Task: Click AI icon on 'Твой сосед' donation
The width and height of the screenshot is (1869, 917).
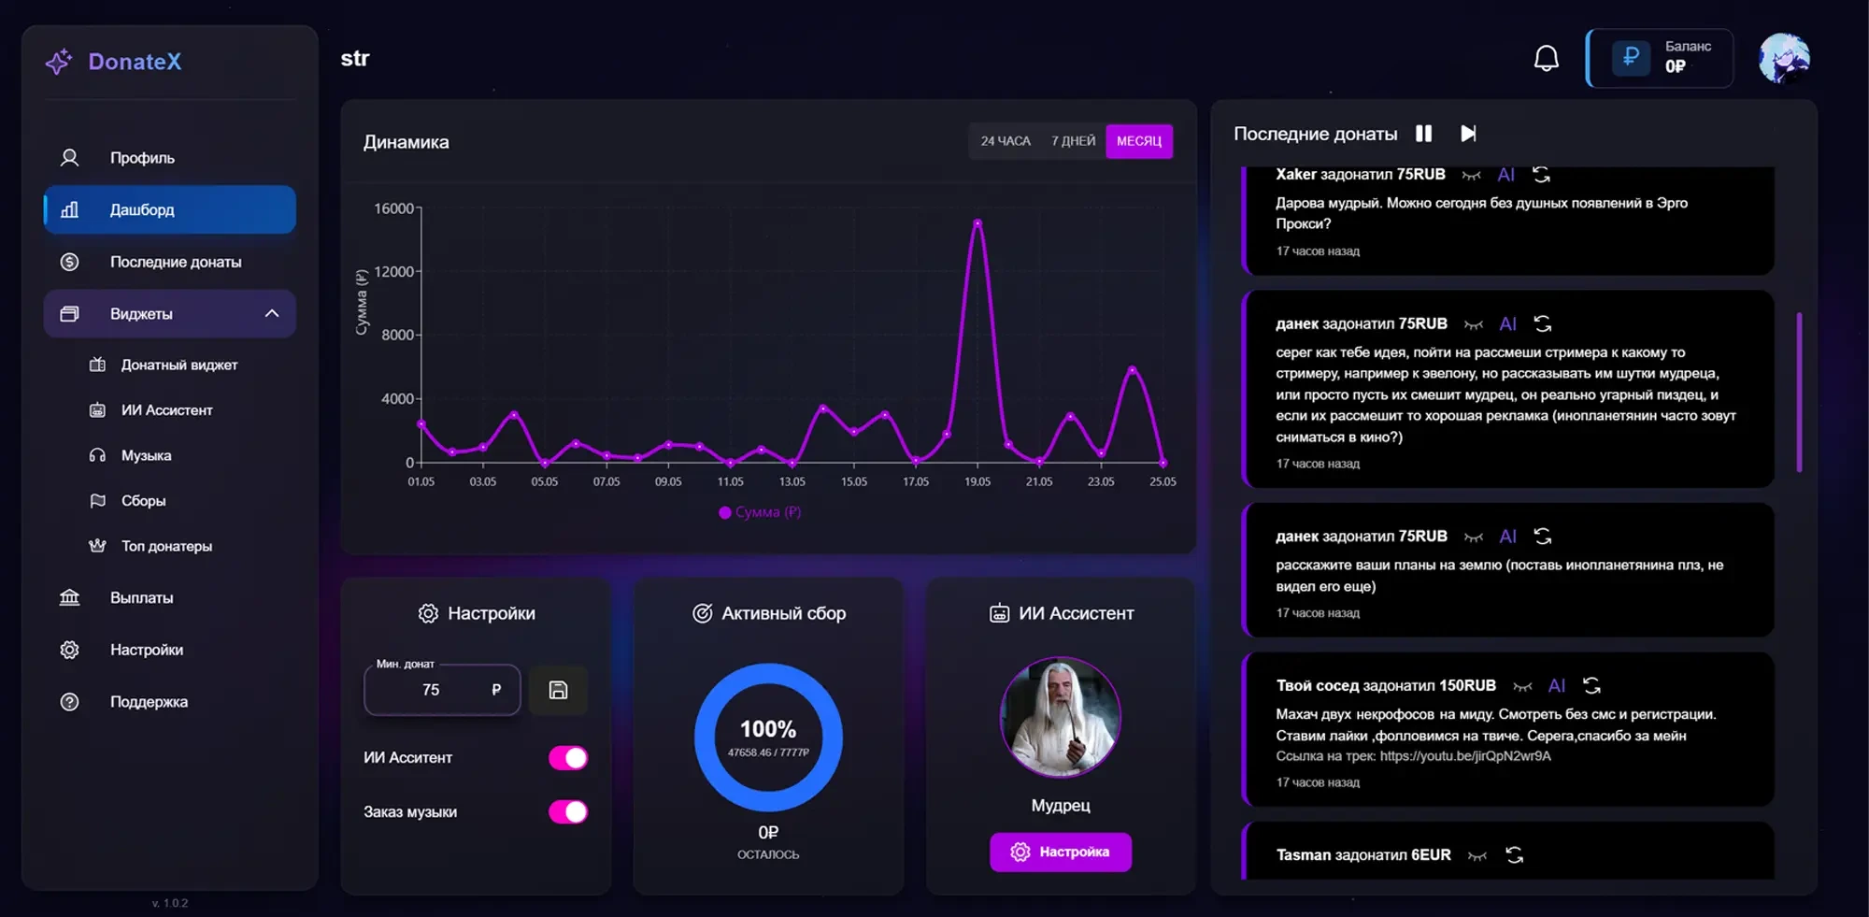Action: click(1557, 686)
